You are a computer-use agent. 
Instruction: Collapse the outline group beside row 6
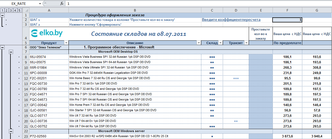2,47
